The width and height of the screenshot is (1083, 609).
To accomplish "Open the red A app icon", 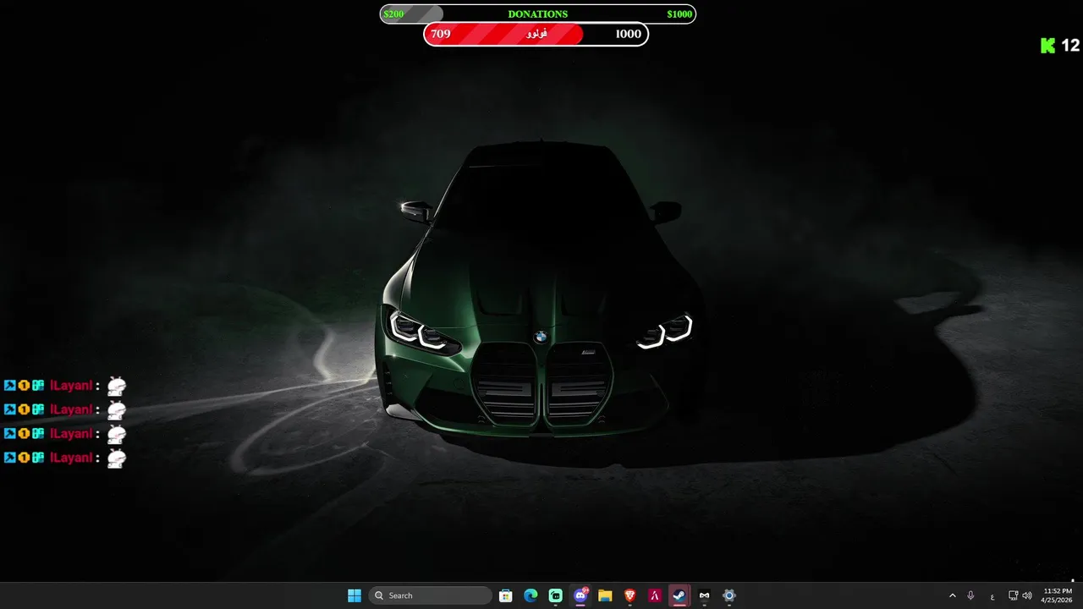I will tap(654, 595).
